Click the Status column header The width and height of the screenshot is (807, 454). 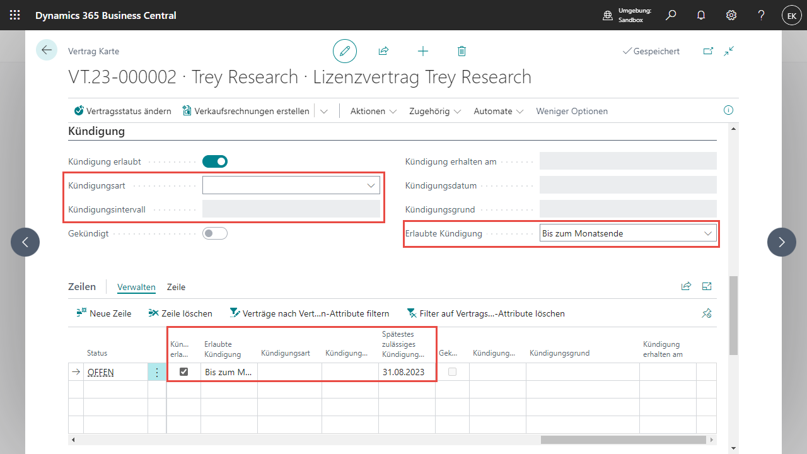pyautogui.click(x=97, y=353)
